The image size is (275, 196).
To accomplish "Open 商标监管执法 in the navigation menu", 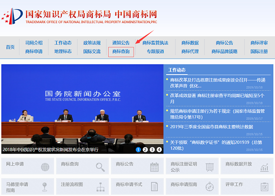I will [x=155, y=43].
